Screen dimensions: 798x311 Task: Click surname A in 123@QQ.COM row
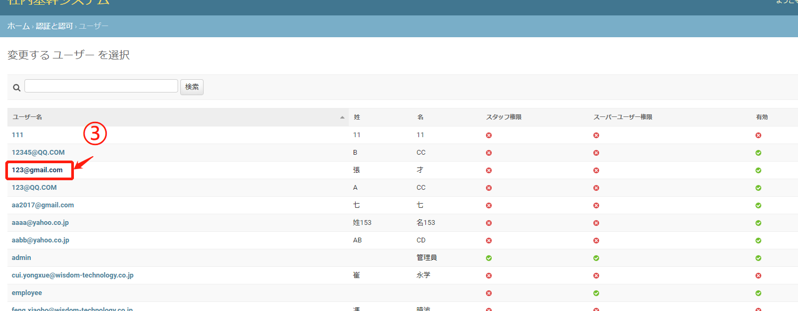pyautogui.click(x=355, y=188)
